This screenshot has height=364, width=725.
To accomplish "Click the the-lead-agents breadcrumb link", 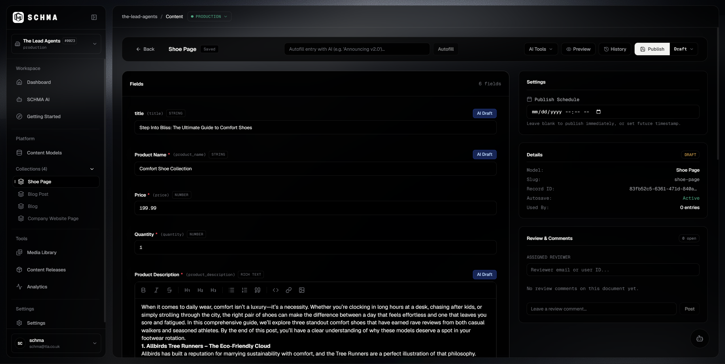I will coord(139,16).
